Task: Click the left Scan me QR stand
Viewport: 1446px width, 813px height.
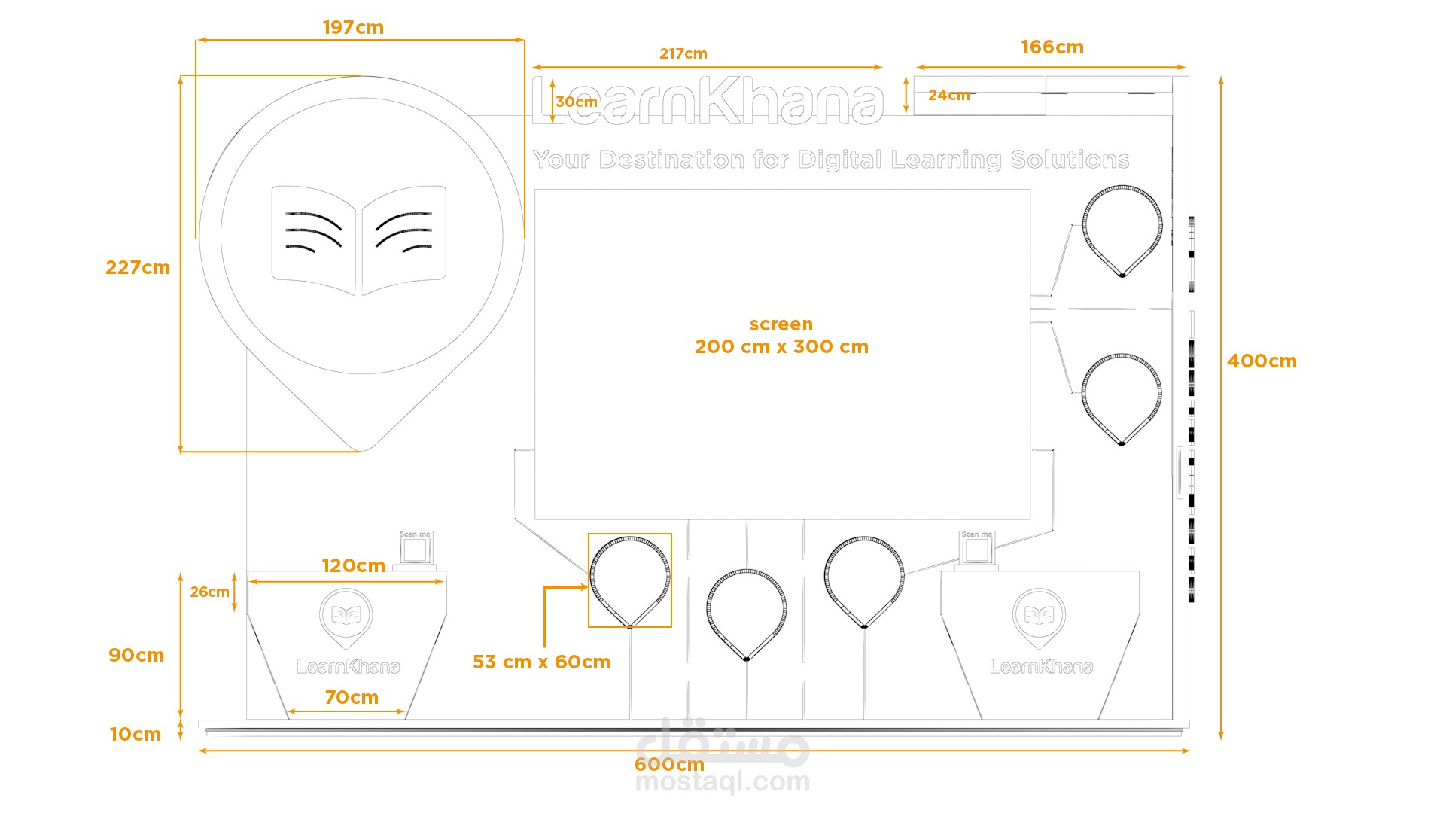Action: click(x=415, y=550)
